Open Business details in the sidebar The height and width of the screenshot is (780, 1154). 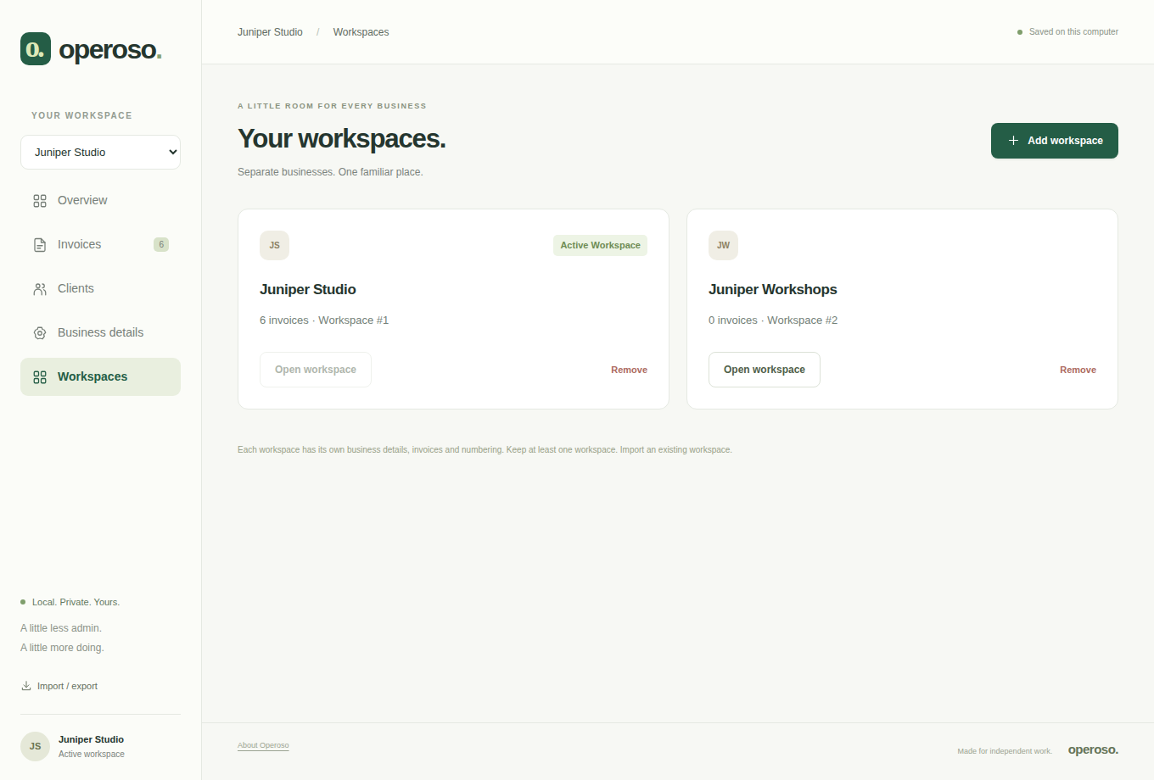(100, 333)
